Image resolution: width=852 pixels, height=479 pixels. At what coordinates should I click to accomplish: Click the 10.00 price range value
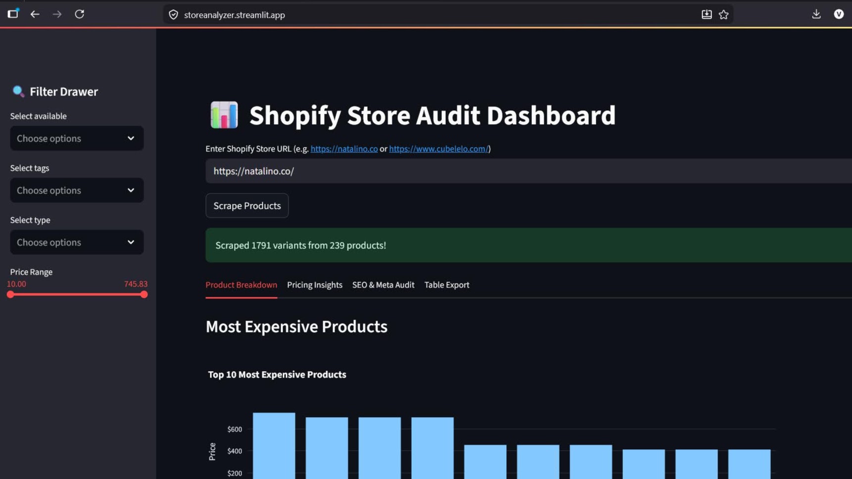pyautogui.click(x=16, y=284)
